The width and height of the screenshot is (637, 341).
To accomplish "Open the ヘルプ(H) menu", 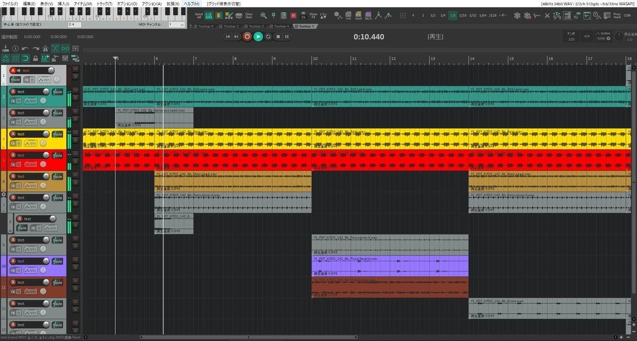I will pyautogui.click(x=192, y=4).
